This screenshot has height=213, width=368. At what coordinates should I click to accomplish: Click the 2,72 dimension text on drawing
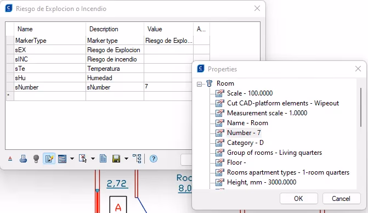click(117, 184)
